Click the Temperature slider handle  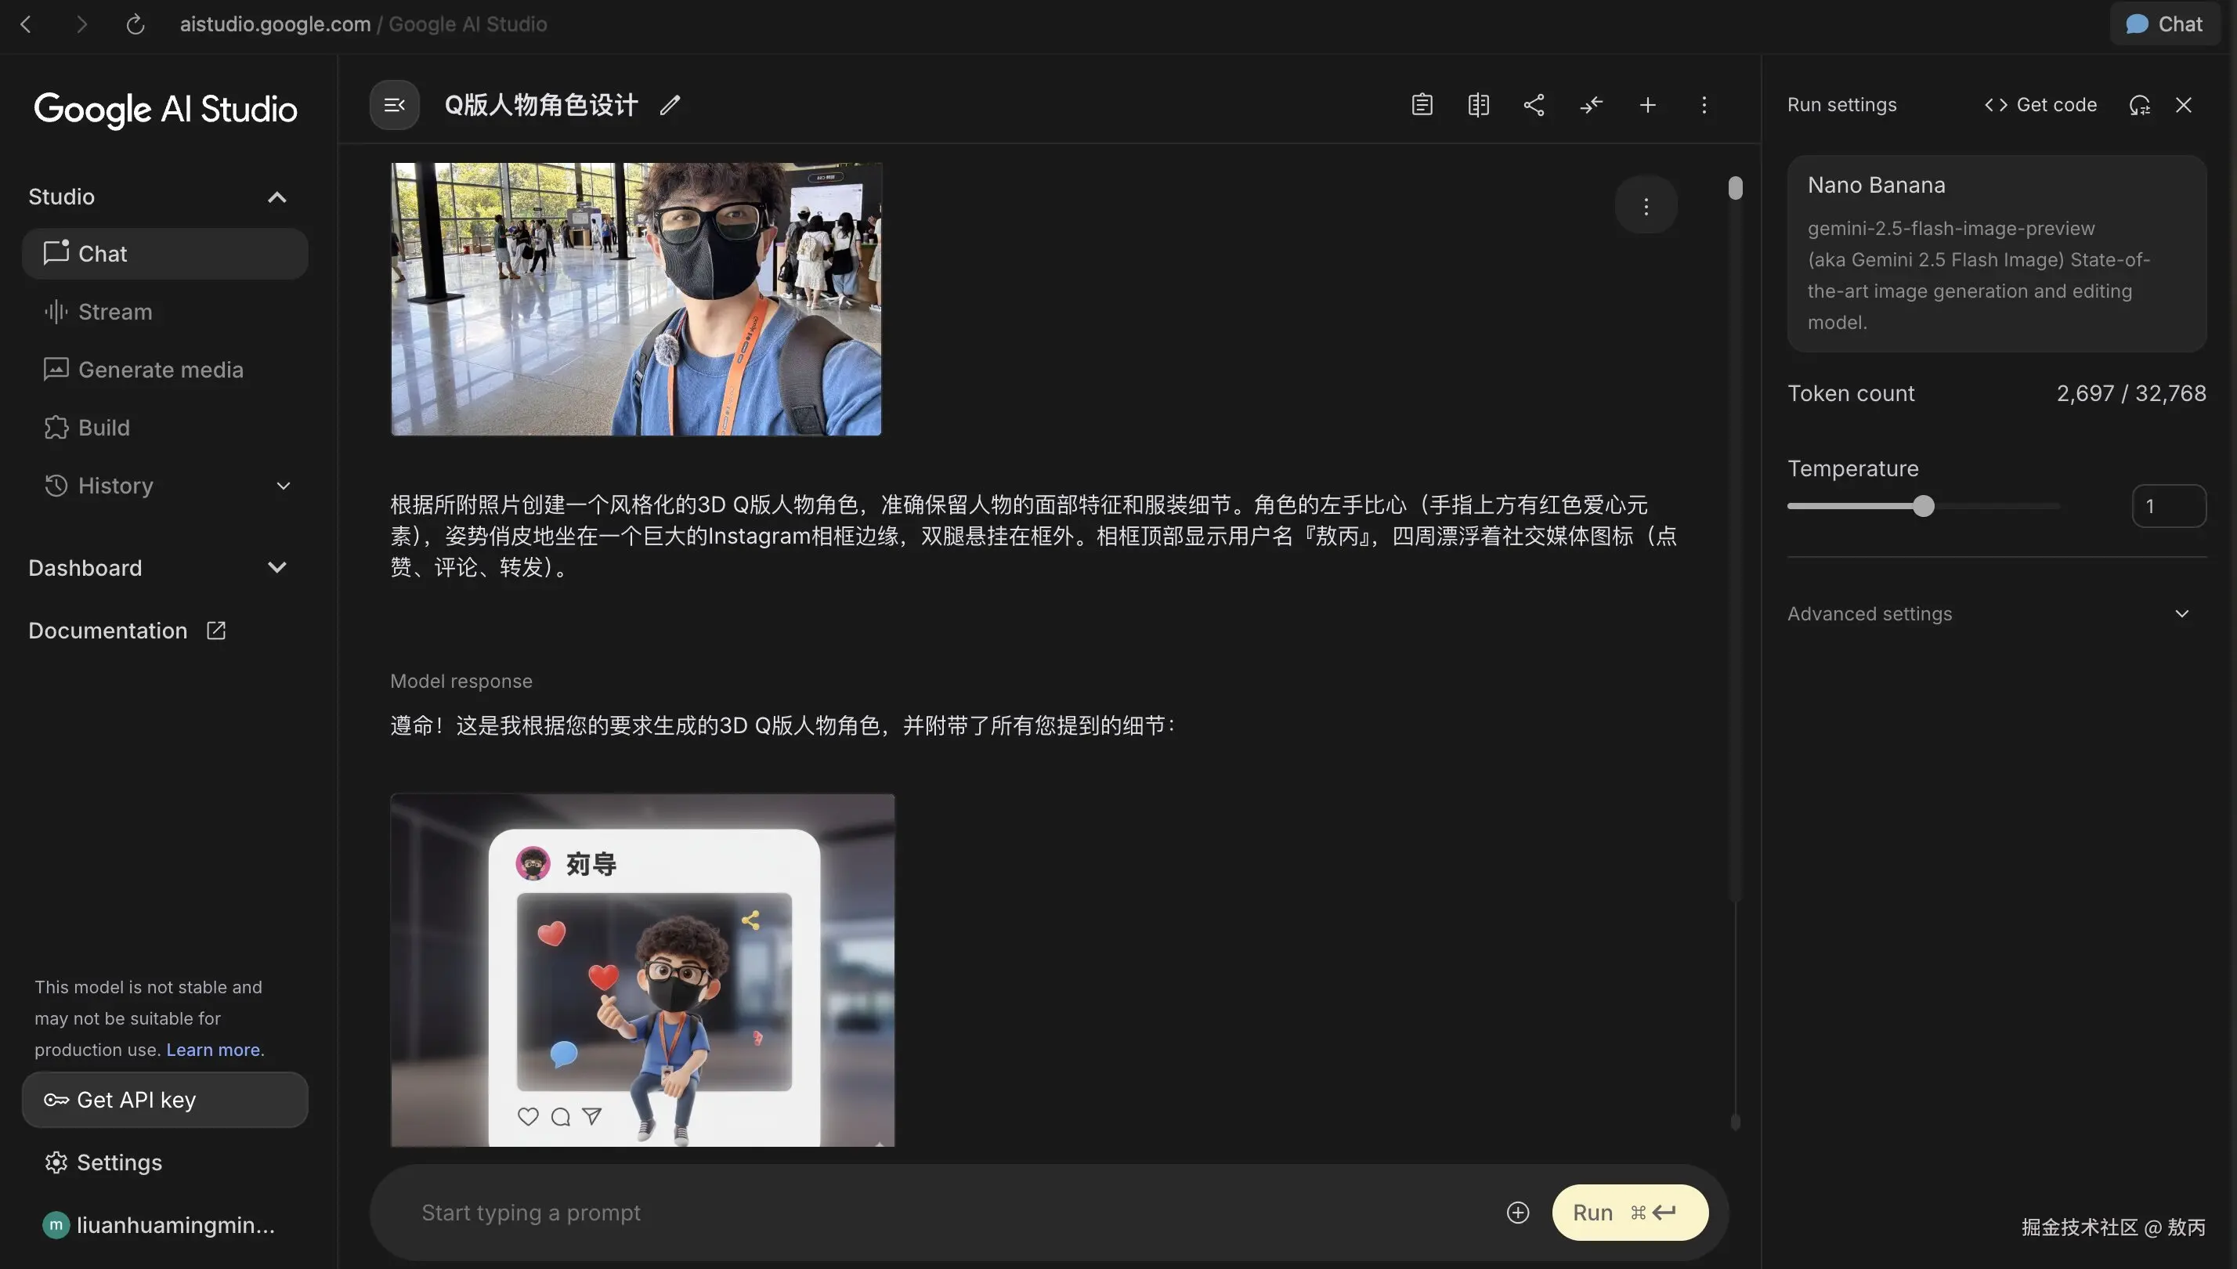pos(1923,506)
